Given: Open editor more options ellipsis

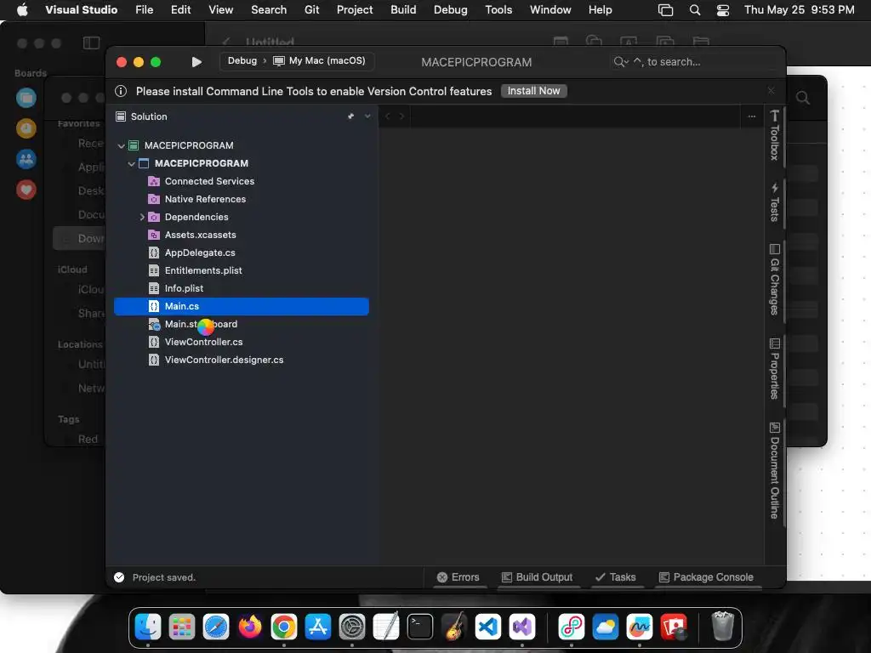Looking at the screenshot, I should coord(752,116).
